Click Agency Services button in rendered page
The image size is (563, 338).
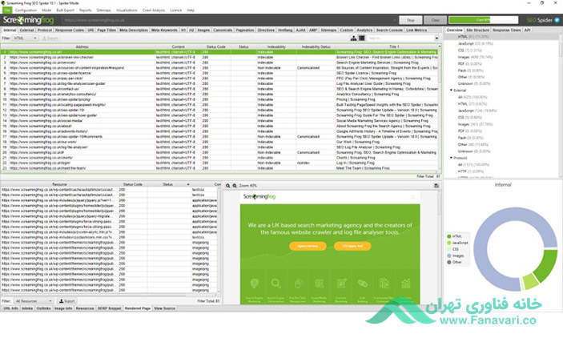pyautogui.click(x=308, y=246)
